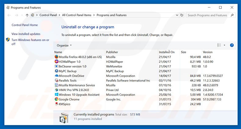Open View installed updates link
The height and width of the screenshot is (129, 241).
tap(26, 34)
